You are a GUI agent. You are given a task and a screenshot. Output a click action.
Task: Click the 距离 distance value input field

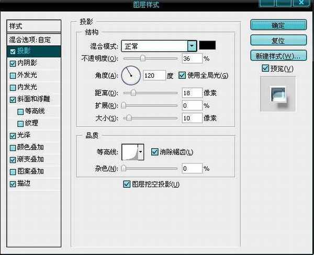[192, 93]
